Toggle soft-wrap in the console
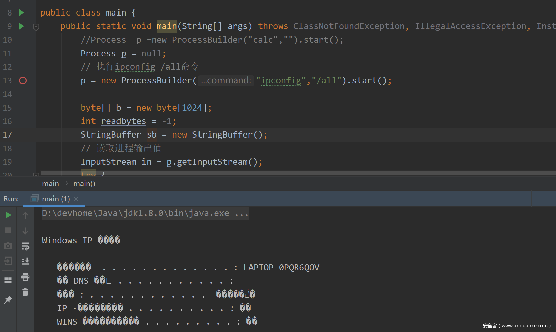Viewport: 556px width, 332px height. [x=25, y=246]
